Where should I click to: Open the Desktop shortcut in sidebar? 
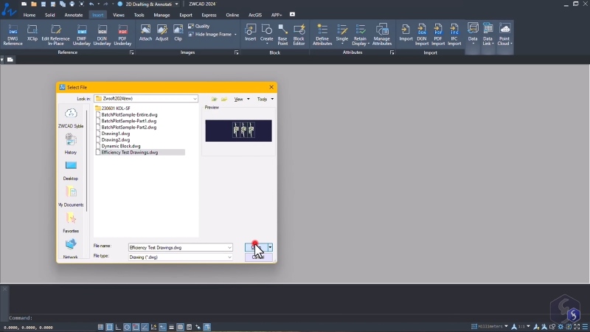click(71, 170)
